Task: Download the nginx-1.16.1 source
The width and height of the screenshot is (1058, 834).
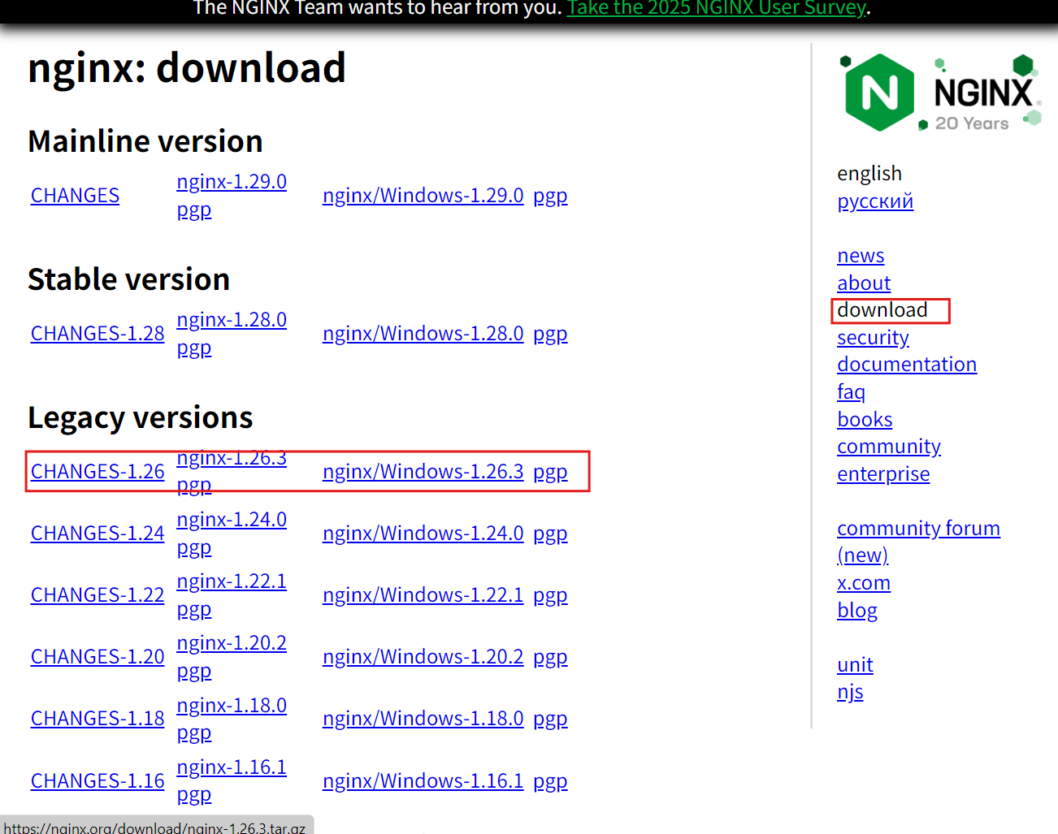Action: 232,767
